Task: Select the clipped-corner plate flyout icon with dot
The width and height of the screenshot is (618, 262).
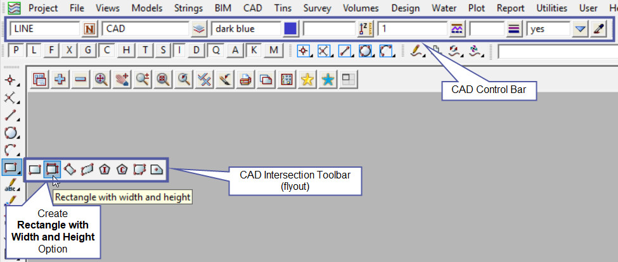Action: [x=157, y=170]
